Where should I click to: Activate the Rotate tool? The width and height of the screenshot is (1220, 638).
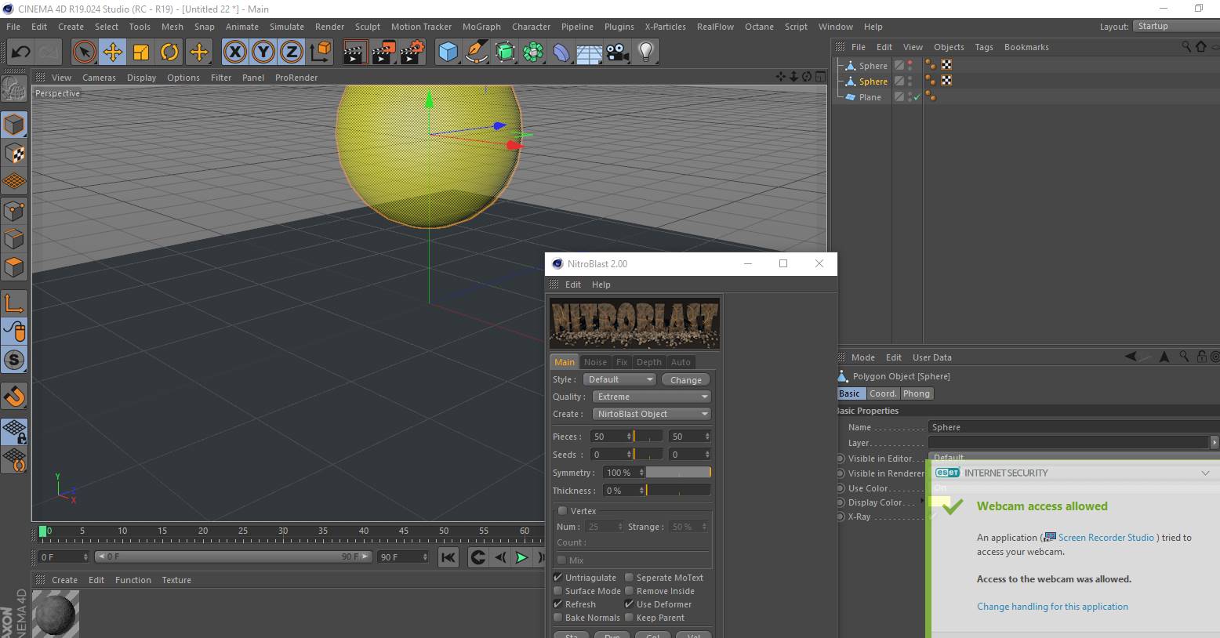(169, 53)
